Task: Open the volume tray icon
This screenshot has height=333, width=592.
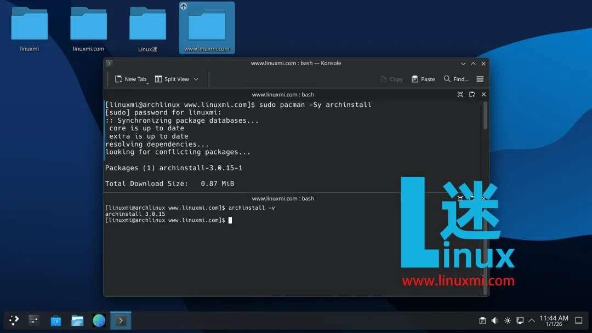Action: tap(494, 320)
